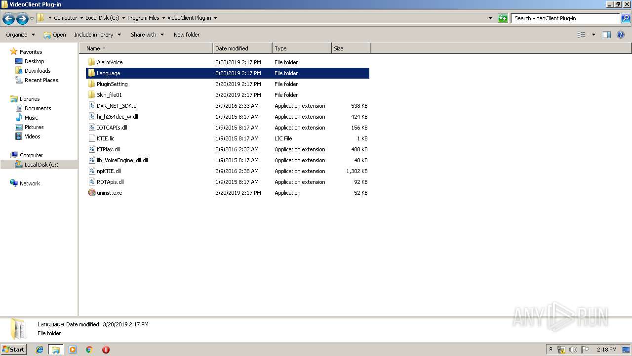Click the taskbar clock showing 2:18 PM
Image resolution: width=632 pixels, height=356 pixels.
click(606, 350)
